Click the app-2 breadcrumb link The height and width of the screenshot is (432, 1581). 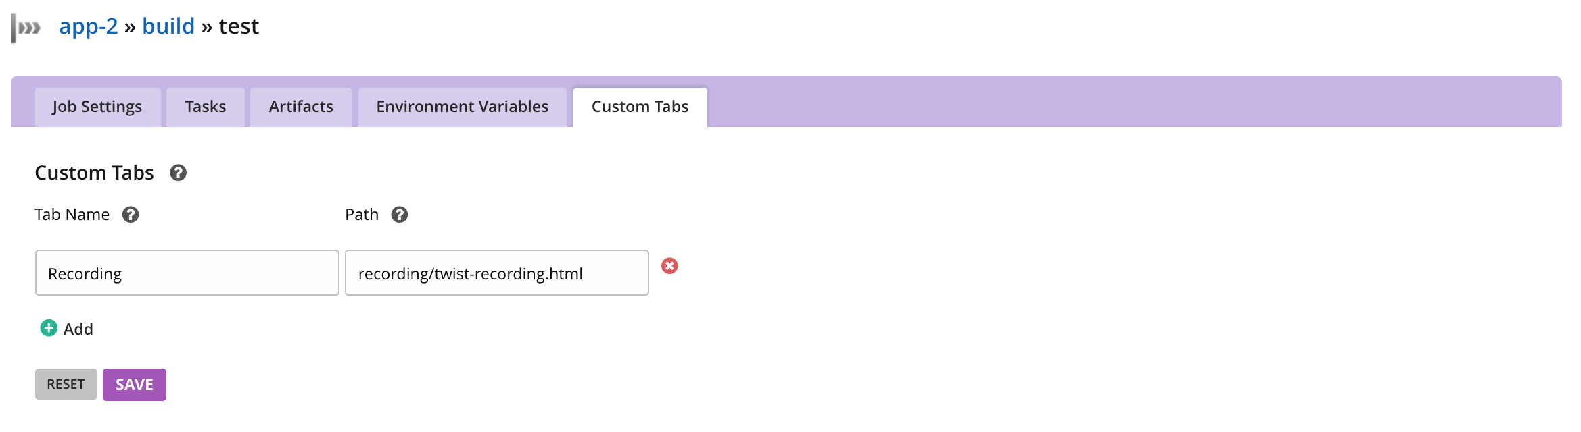pos(89,26)
